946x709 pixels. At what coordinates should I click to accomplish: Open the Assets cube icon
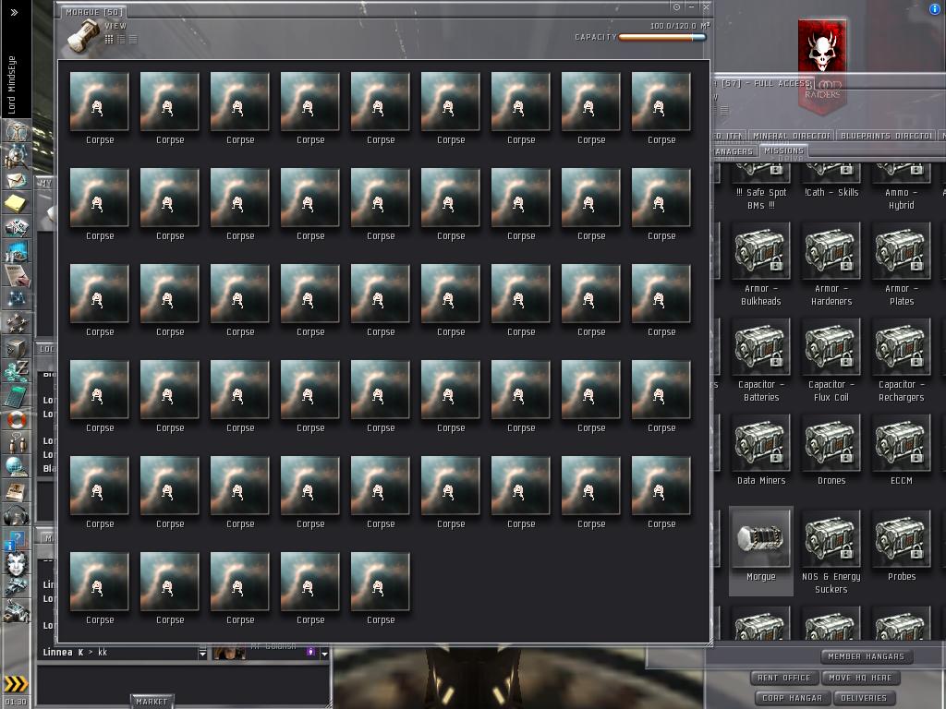[17, 347]
